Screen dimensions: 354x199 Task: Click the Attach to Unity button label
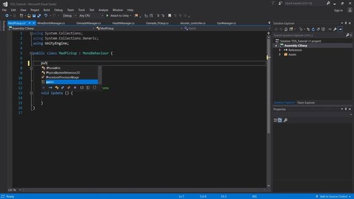(119, 15)
